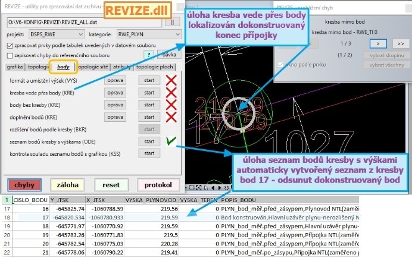The image size is (412, 261).
Task: Click the browse button beside file path
Action: pyautogui.click(x=173, y=23)
